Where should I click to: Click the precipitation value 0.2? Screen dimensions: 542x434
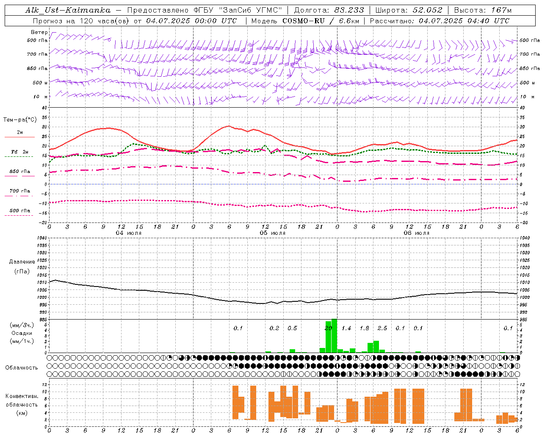(x=274, y=328)
